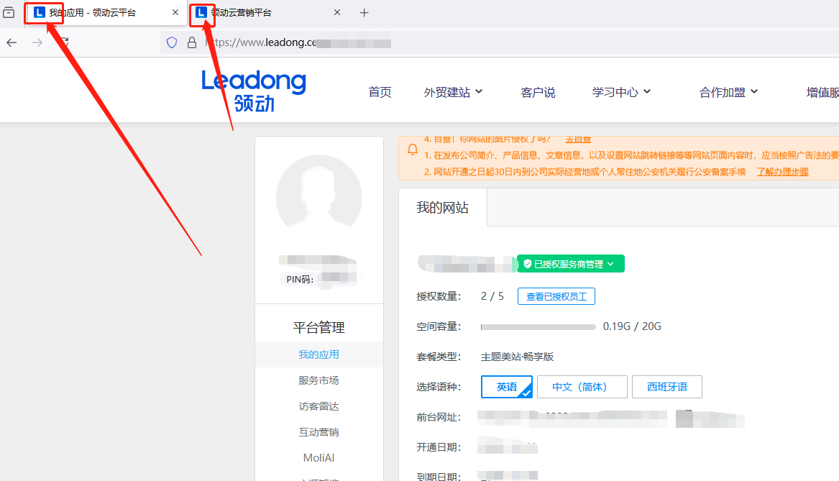839x481 pixels.
Task: Click the Leadong logo
Action: click(253, 89)
